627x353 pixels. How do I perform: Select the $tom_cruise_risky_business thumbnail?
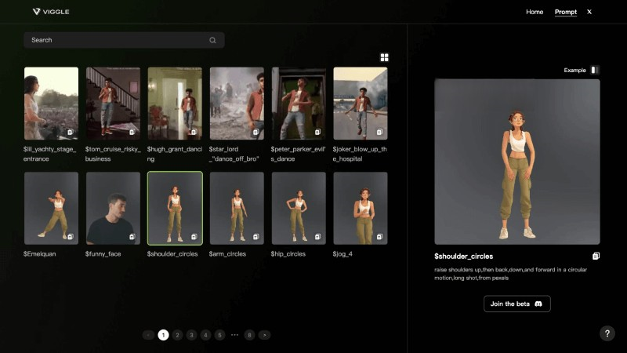[x=113, y=103]
